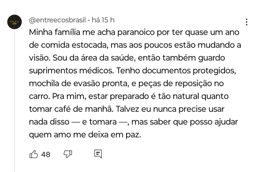Like the comment with the thumbs-up icon

click(34, 154)
